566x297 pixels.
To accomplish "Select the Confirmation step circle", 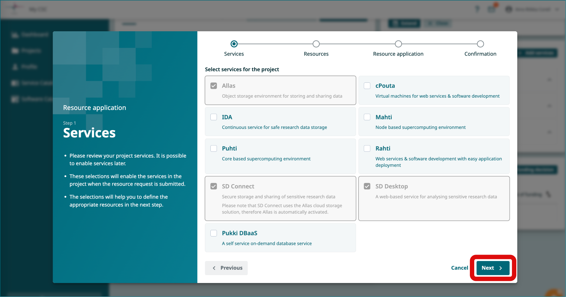I will (480, 44).
